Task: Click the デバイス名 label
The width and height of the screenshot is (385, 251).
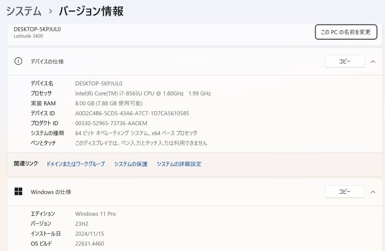Action: [x=42, y=83]
